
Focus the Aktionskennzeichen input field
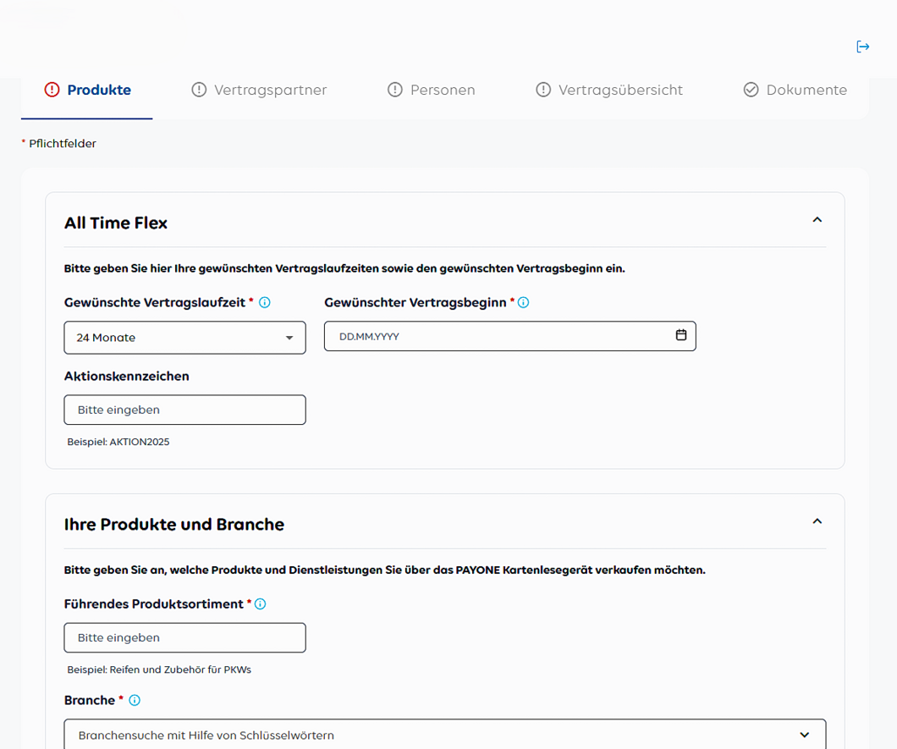pos(184,410)
